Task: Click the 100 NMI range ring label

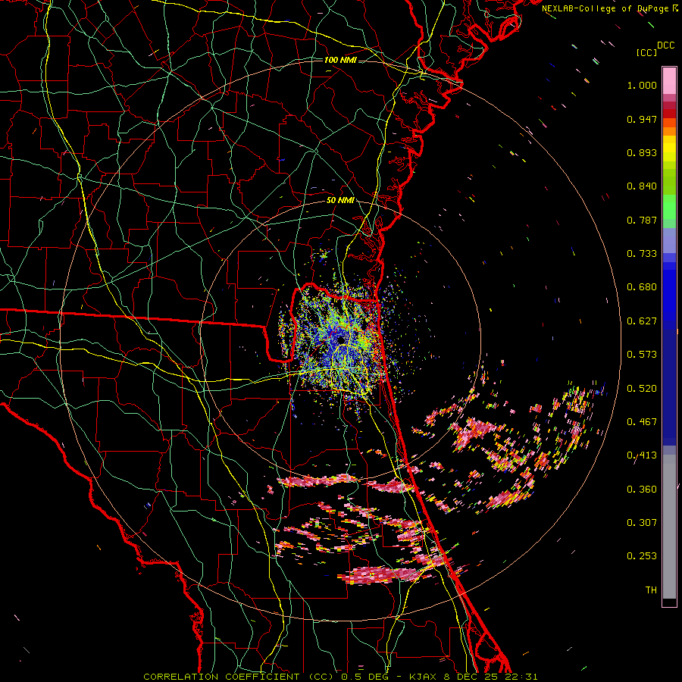Action: 340,60
